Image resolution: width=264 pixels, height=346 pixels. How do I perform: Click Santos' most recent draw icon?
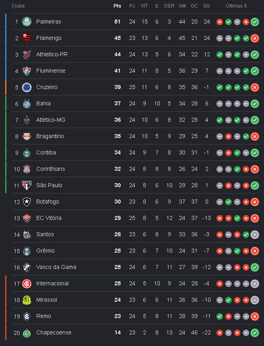[255, 235]
